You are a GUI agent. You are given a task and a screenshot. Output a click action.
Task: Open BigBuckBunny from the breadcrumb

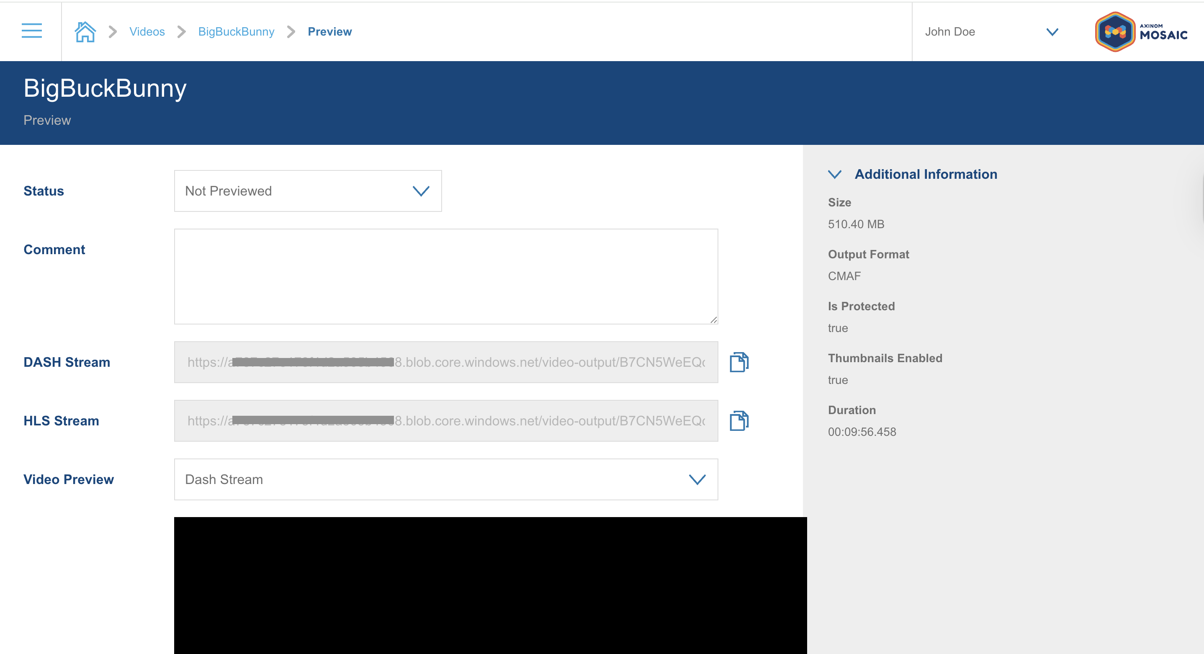coord(236,32)
